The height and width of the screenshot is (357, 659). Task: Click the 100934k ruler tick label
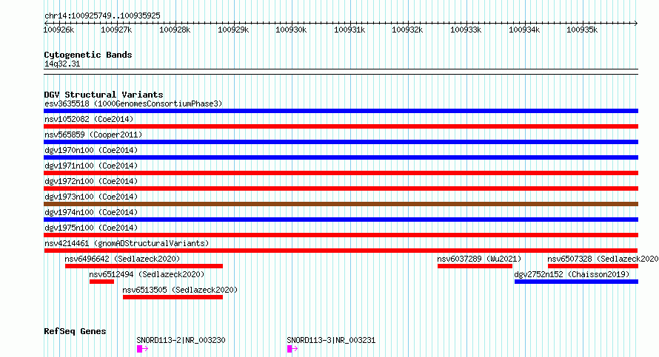pyautogui.click(x=524, y=30)
